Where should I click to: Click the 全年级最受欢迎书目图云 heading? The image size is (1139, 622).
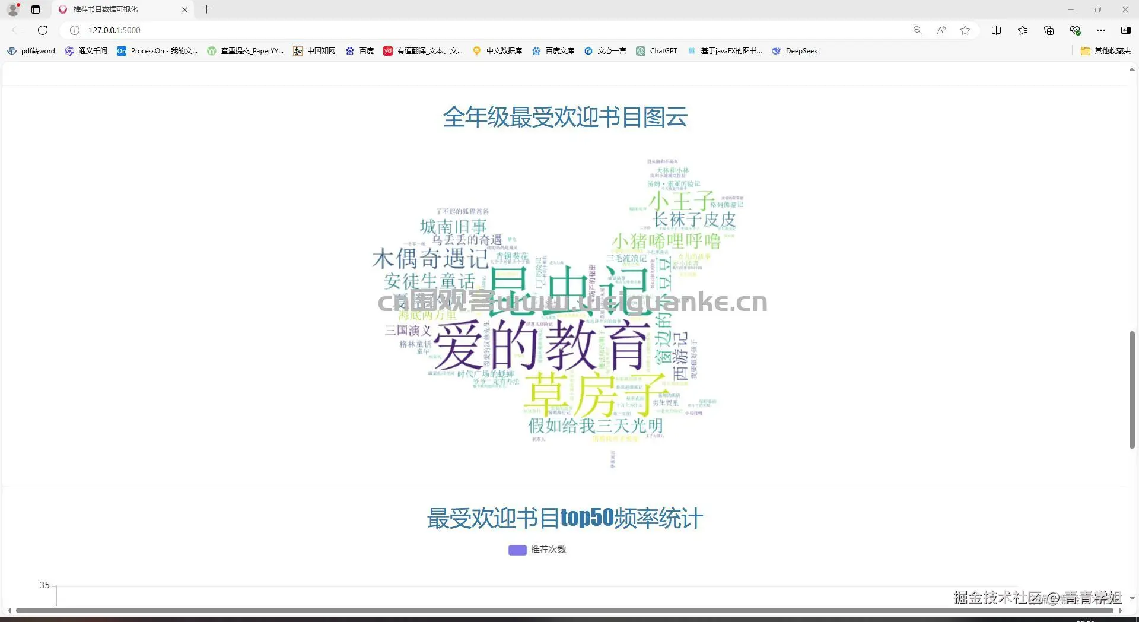coord(565,117)
